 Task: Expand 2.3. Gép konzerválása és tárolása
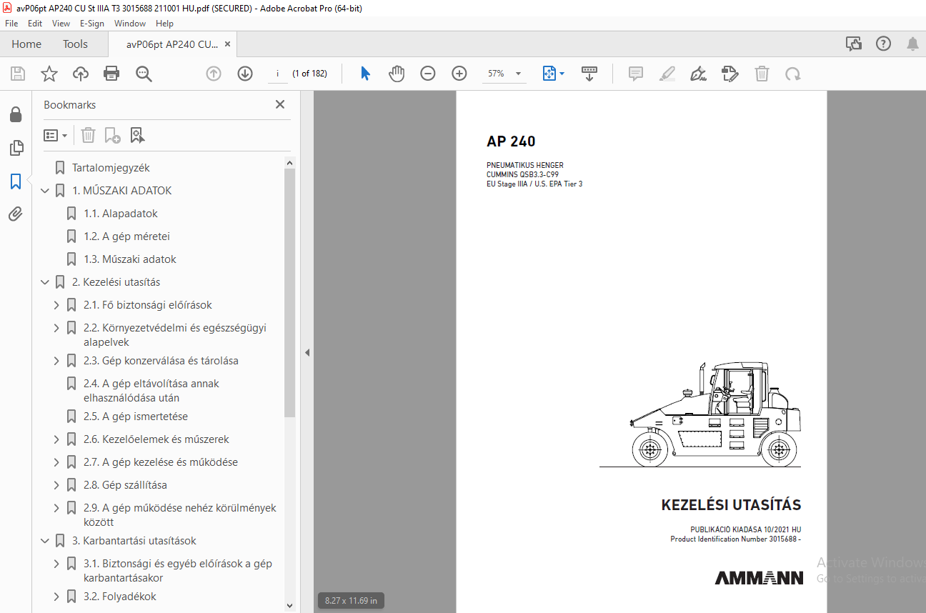pyautogui.click(x=56, y=361)
